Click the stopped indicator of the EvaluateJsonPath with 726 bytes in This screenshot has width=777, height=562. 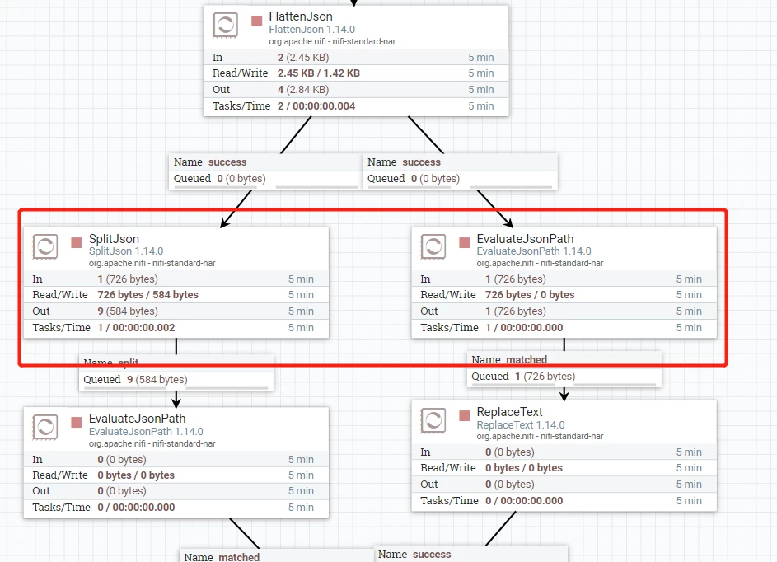pos(465,242)
